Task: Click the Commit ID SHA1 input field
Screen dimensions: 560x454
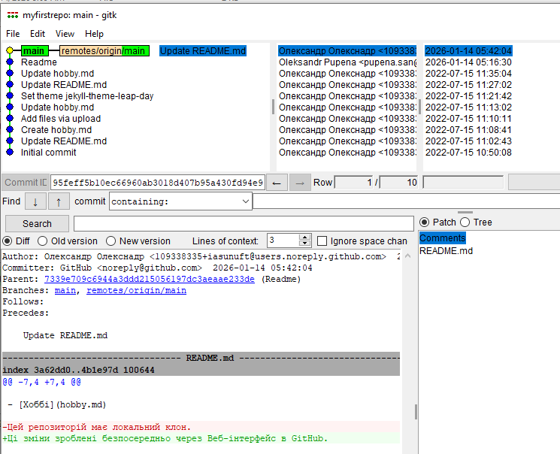Action: tap(157, 183)
